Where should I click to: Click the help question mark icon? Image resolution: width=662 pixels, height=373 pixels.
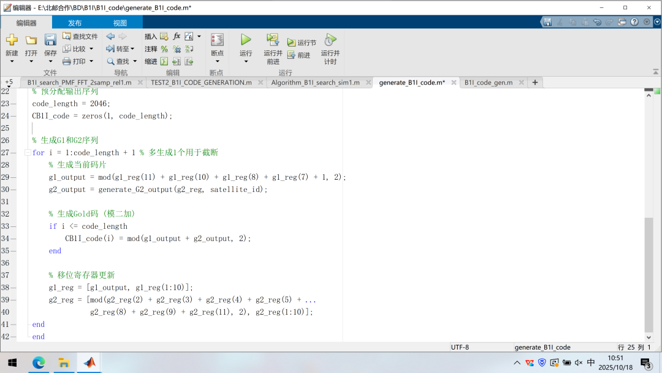click(634, 21)
